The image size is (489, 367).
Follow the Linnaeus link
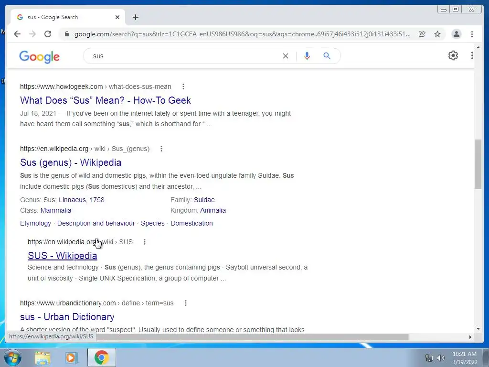click(x=72, y=200)
